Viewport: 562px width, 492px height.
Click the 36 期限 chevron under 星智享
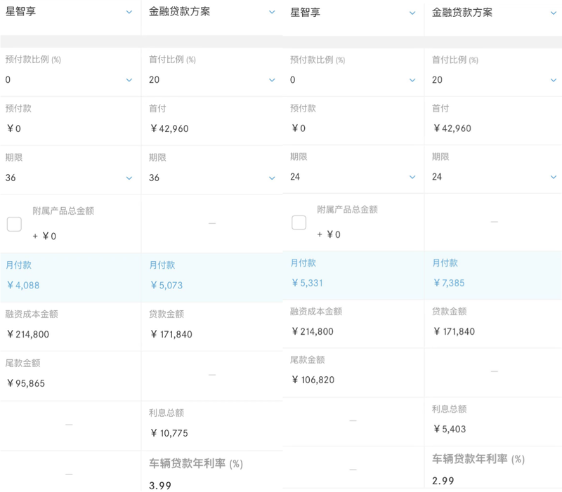(x=129, y=178)
